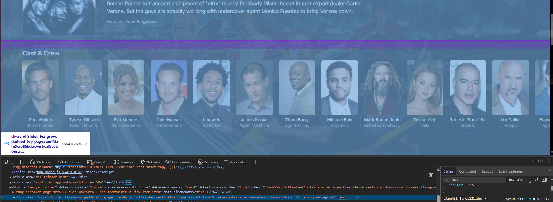The image size is (553, 202).
Task: Open Ludacris' cast photo
Action: click(212, 88)
